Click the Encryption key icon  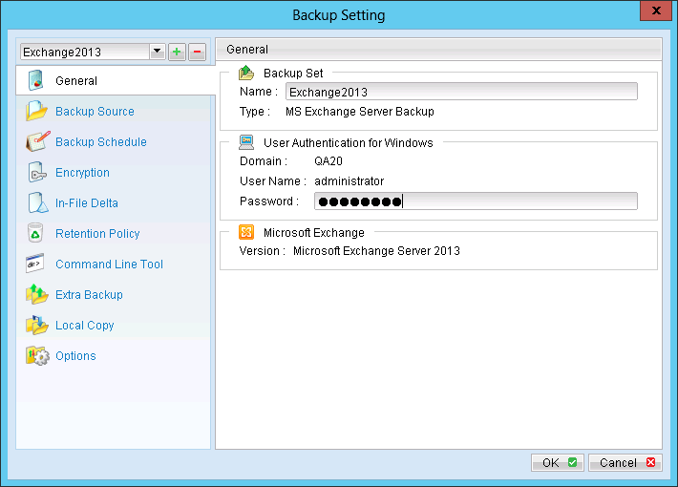(x=37, y=173)
